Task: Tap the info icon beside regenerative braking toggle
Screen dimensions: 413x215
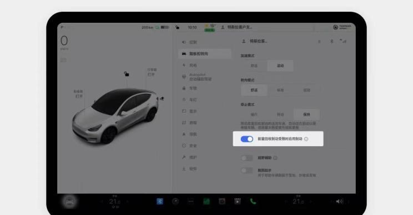Action: (306, 139)
